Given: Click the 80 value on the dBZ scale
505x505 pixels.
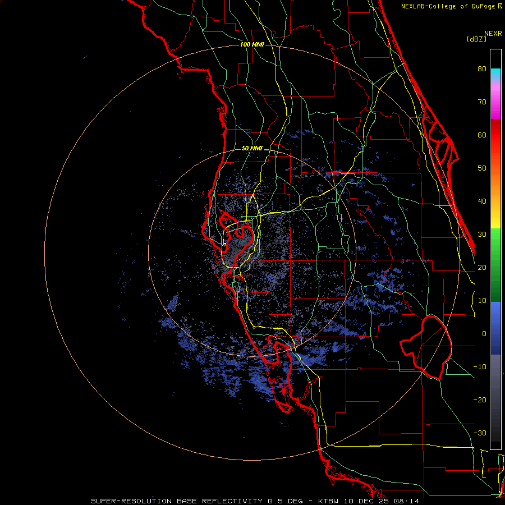Looking at the screenshot, I should point(482,69).
